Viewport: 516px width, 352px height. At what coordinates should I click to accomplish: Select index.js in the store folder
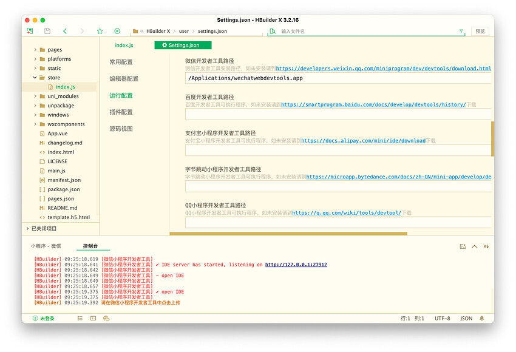[x=65, y=87]
